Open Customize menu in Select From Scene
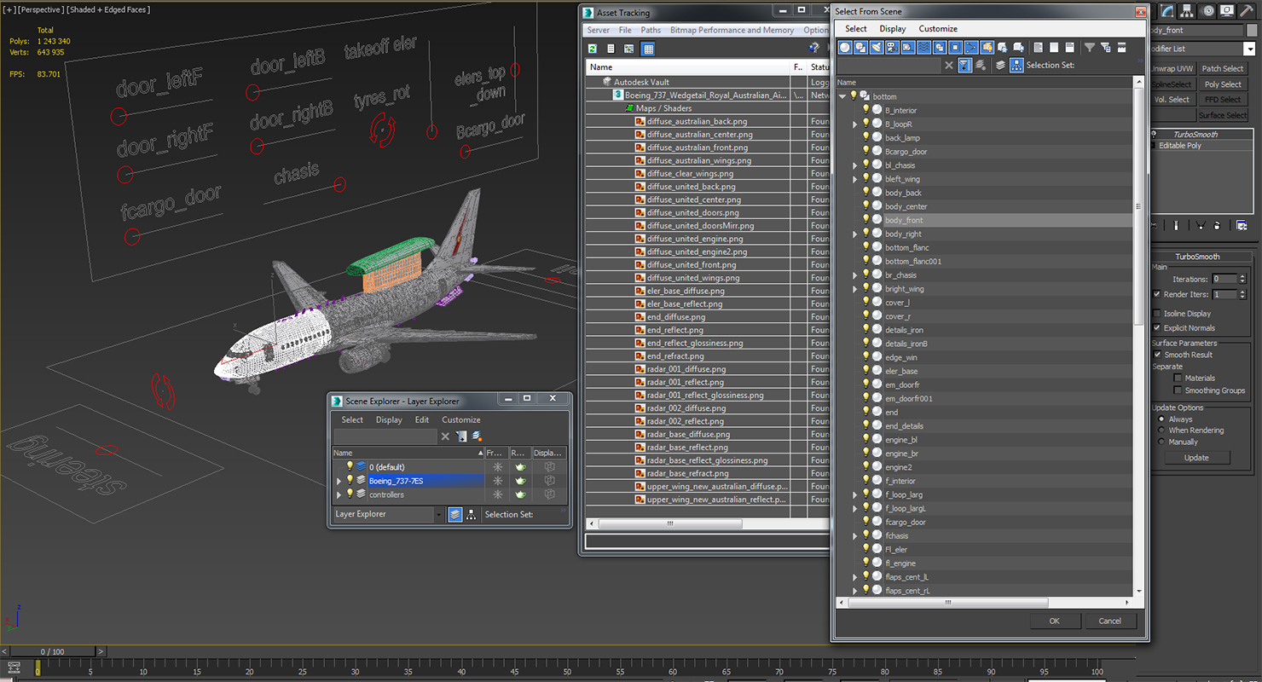Viewport: 1262px width, 682px height. pos(938,29)
